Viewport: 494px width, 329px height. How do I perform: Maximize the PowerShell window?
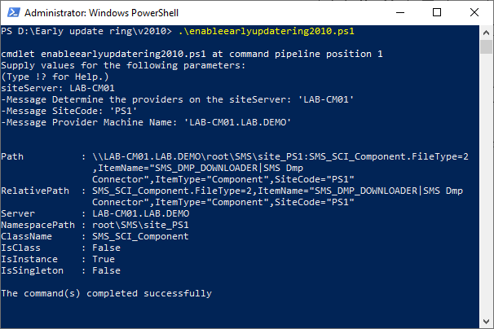tap(436, 12)
